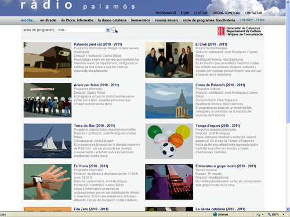Click the El Club (2010 - 2011) link
Viewport: 290px width, 217px height.
tap(211, 45)
